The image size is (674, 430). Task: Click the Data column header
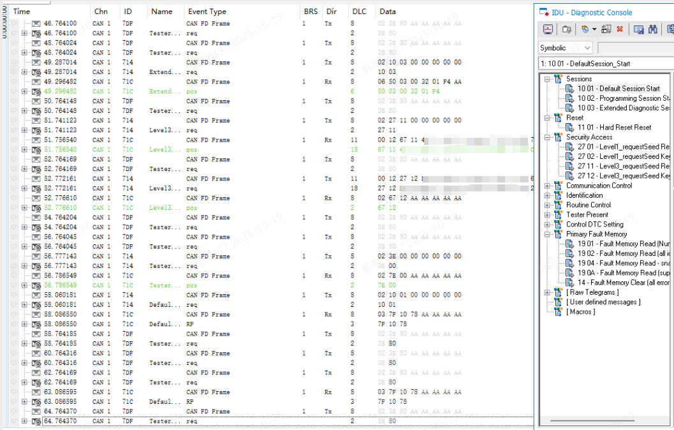point(387,11)
